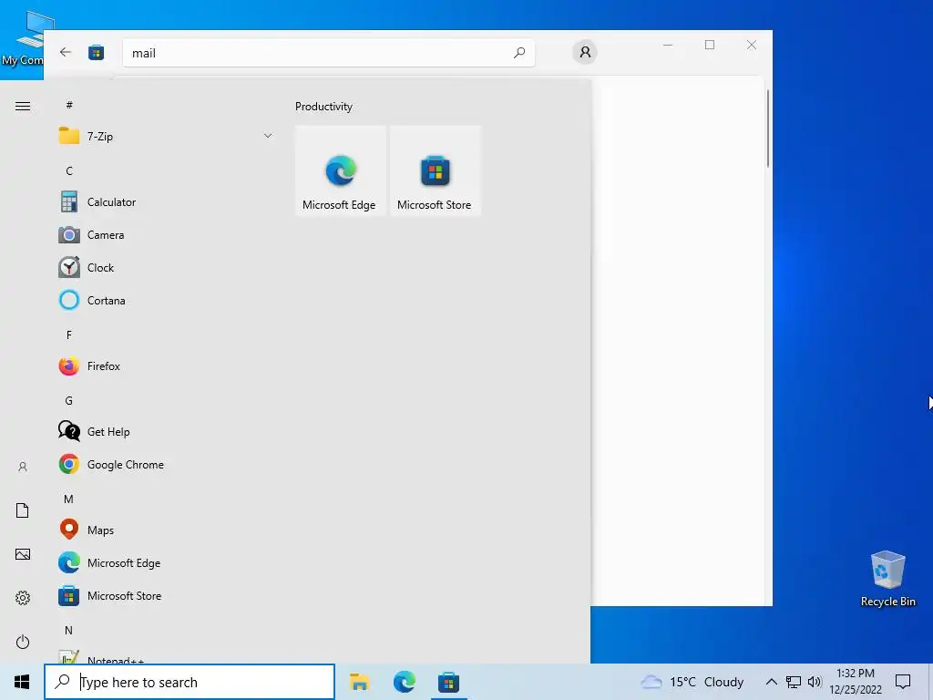The width and height of the screenshot is (933, 700).
Task: Open File Explorer from the taskbar
Action: click(x=359, y=682)
